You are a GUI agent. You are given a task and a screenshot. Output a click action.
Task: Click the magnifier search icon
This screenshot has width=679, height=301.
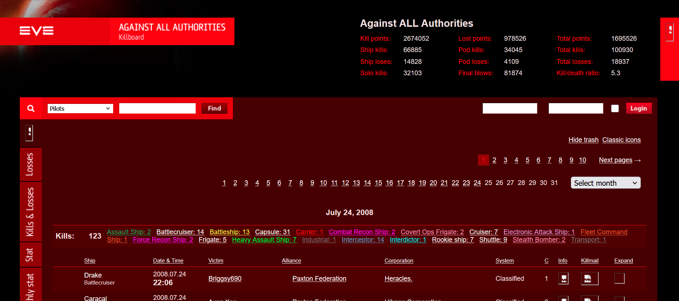coord(31,108)
